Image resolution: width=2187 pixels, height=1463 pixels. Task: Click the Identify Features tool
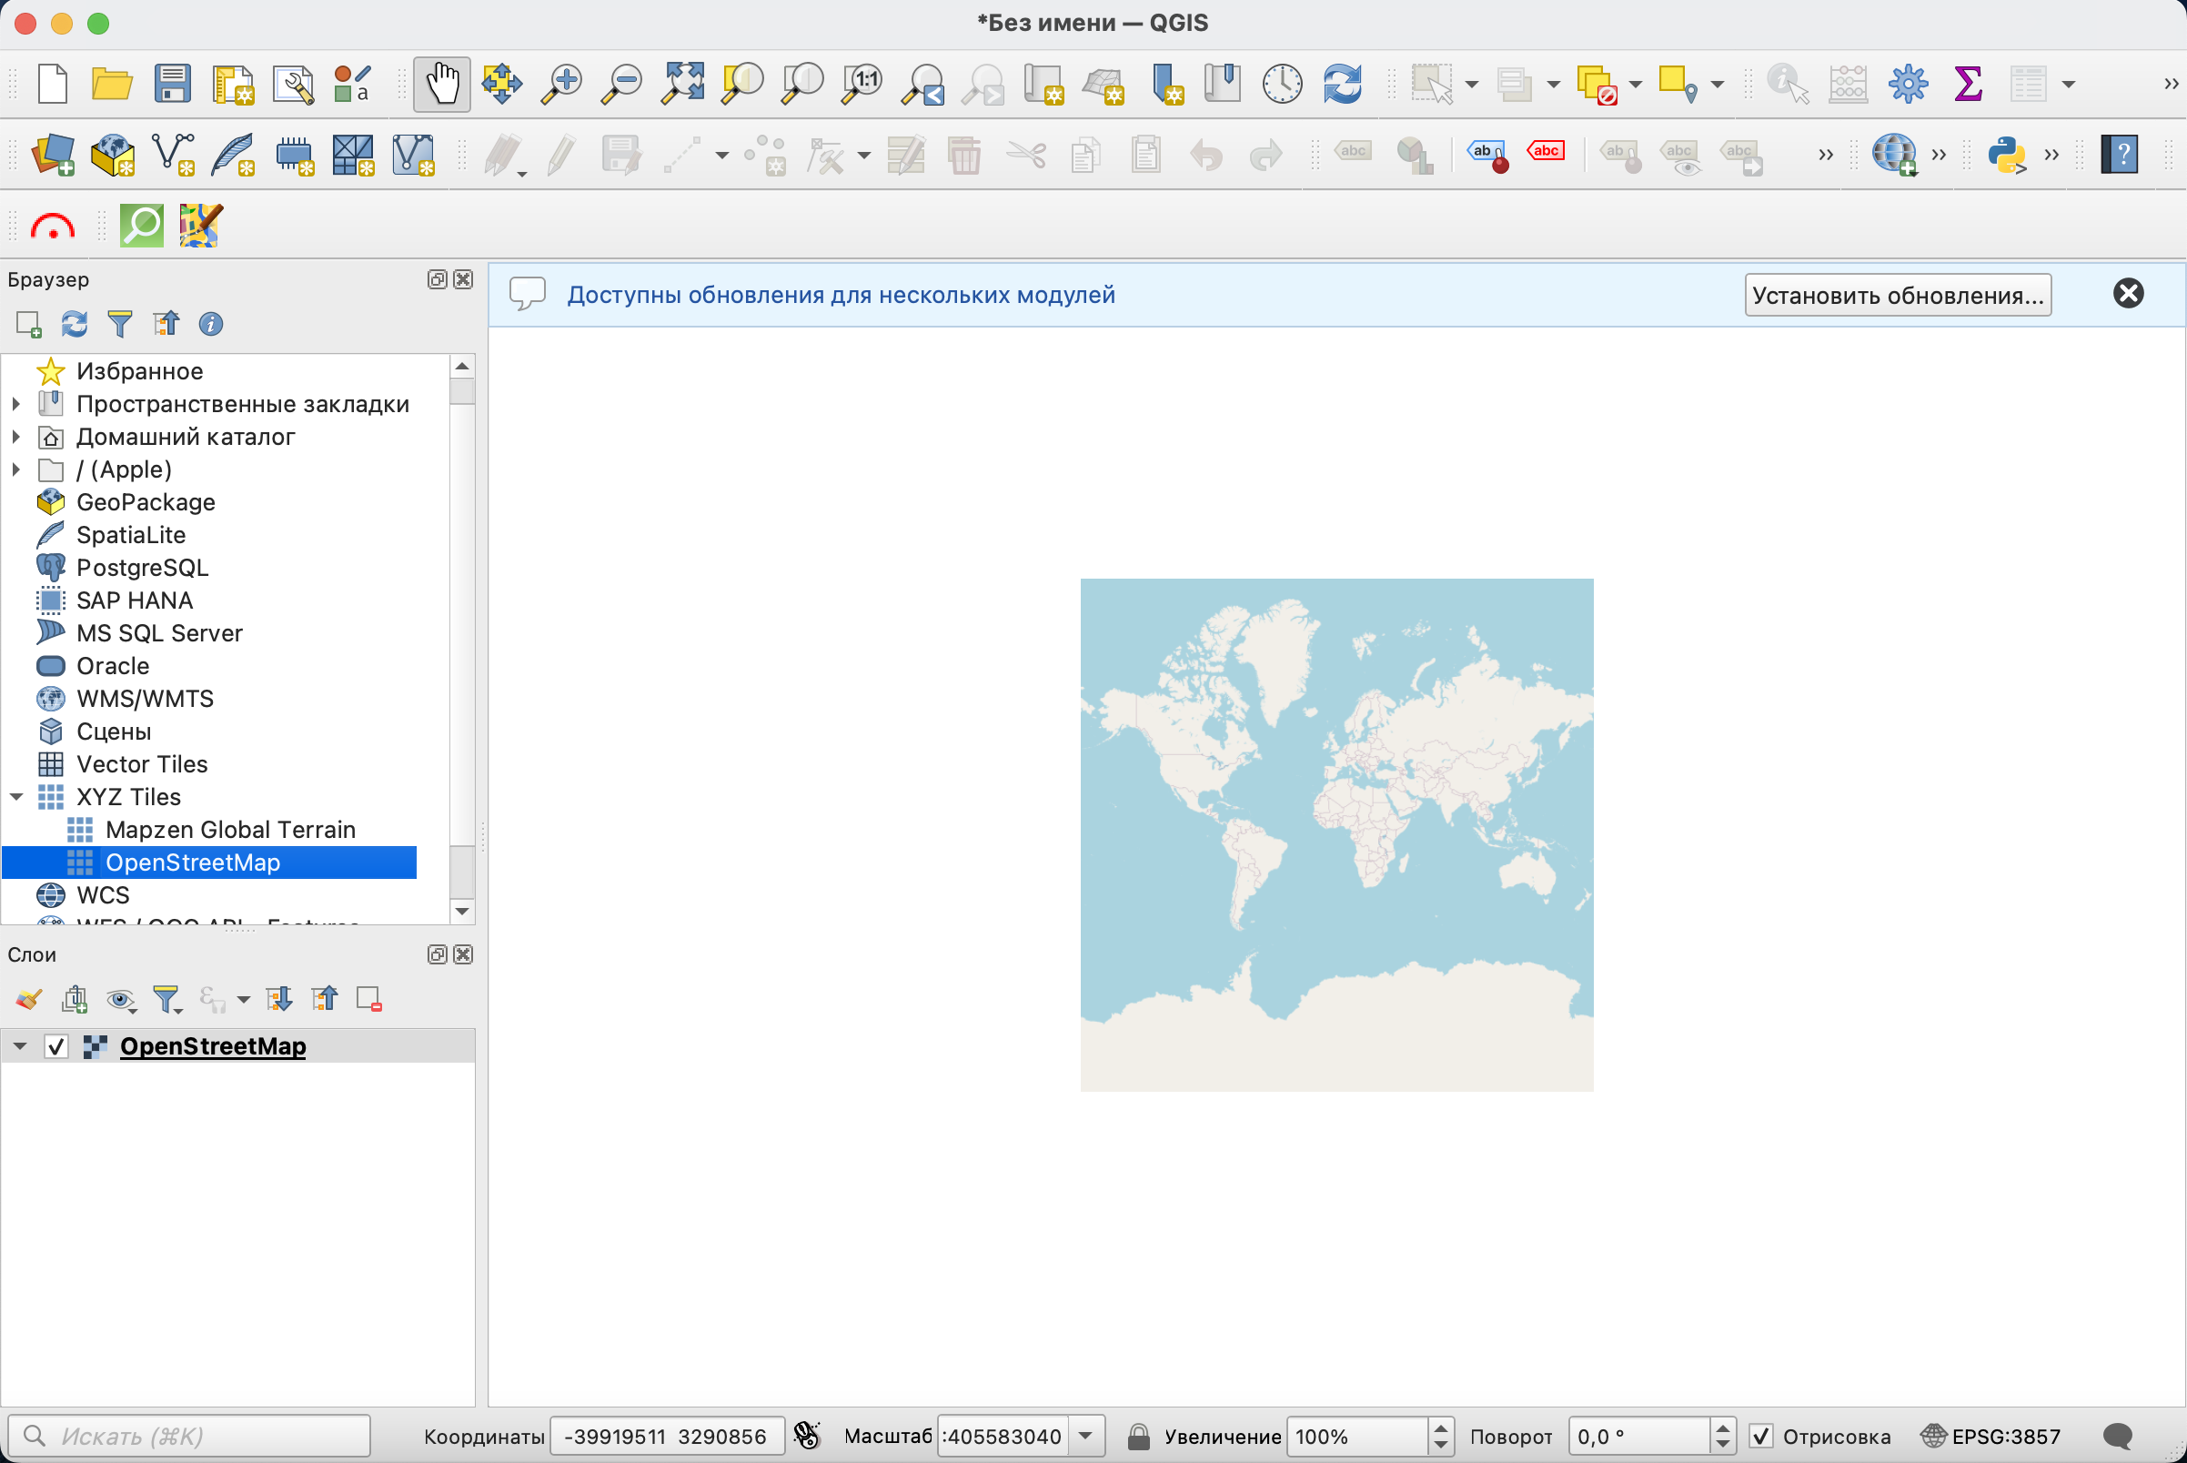click(x=1788, y=84)
